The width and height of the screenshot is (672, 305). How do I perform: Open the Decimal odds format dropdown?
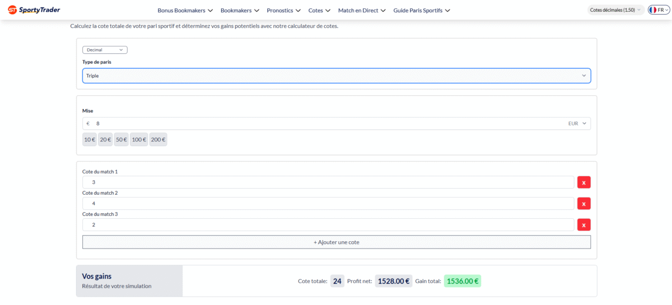pos(105,50)
